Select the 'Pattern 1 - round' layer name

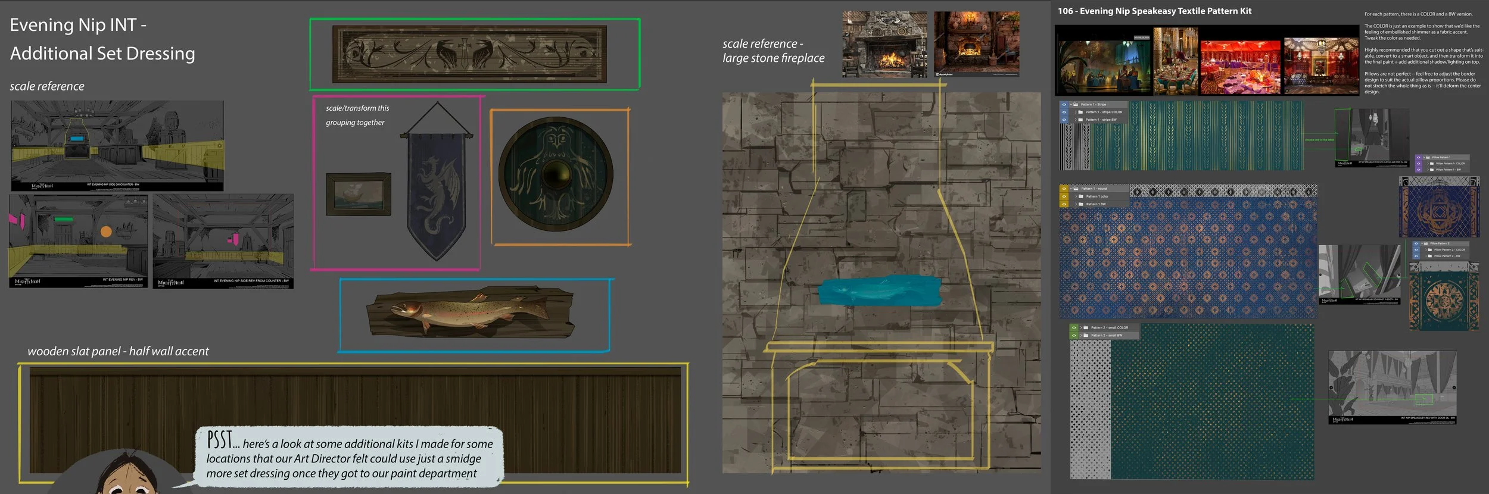tap(1094, 189)
